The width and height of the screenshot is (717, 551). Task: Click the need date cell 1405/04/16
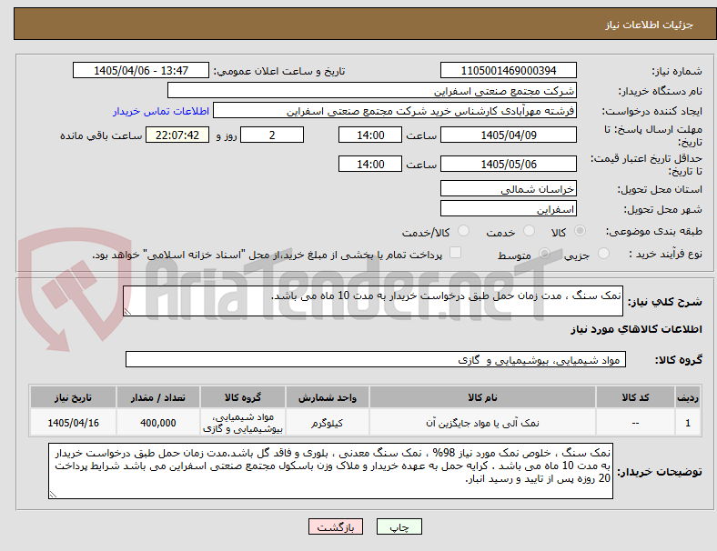point(73,423)
